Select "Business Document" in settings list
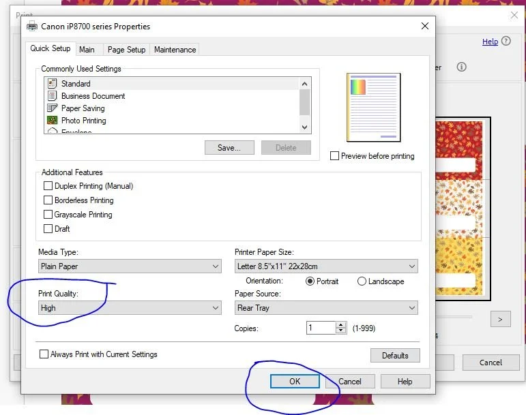This screenshot has height=415, width=526. (x=171, y=96)
